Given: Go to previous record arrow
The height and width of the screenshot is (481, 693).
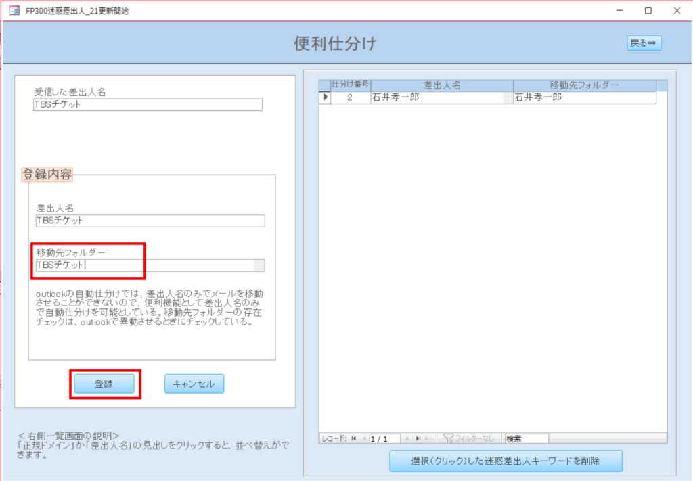Looking at the screenshot, I should 363,438.
